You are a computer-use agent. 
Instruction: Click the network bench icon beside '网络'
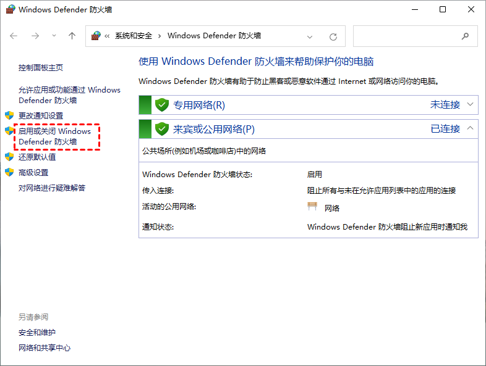point(312,206)
